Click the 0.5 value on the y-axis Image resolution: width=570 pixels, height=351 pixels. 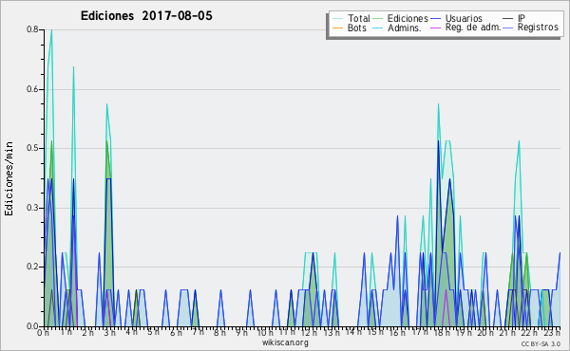coord(32,148)
